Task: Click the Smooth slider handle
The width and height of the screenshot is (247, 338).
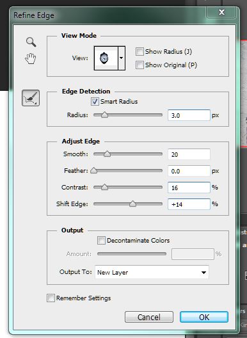Action: pos(107,154)
